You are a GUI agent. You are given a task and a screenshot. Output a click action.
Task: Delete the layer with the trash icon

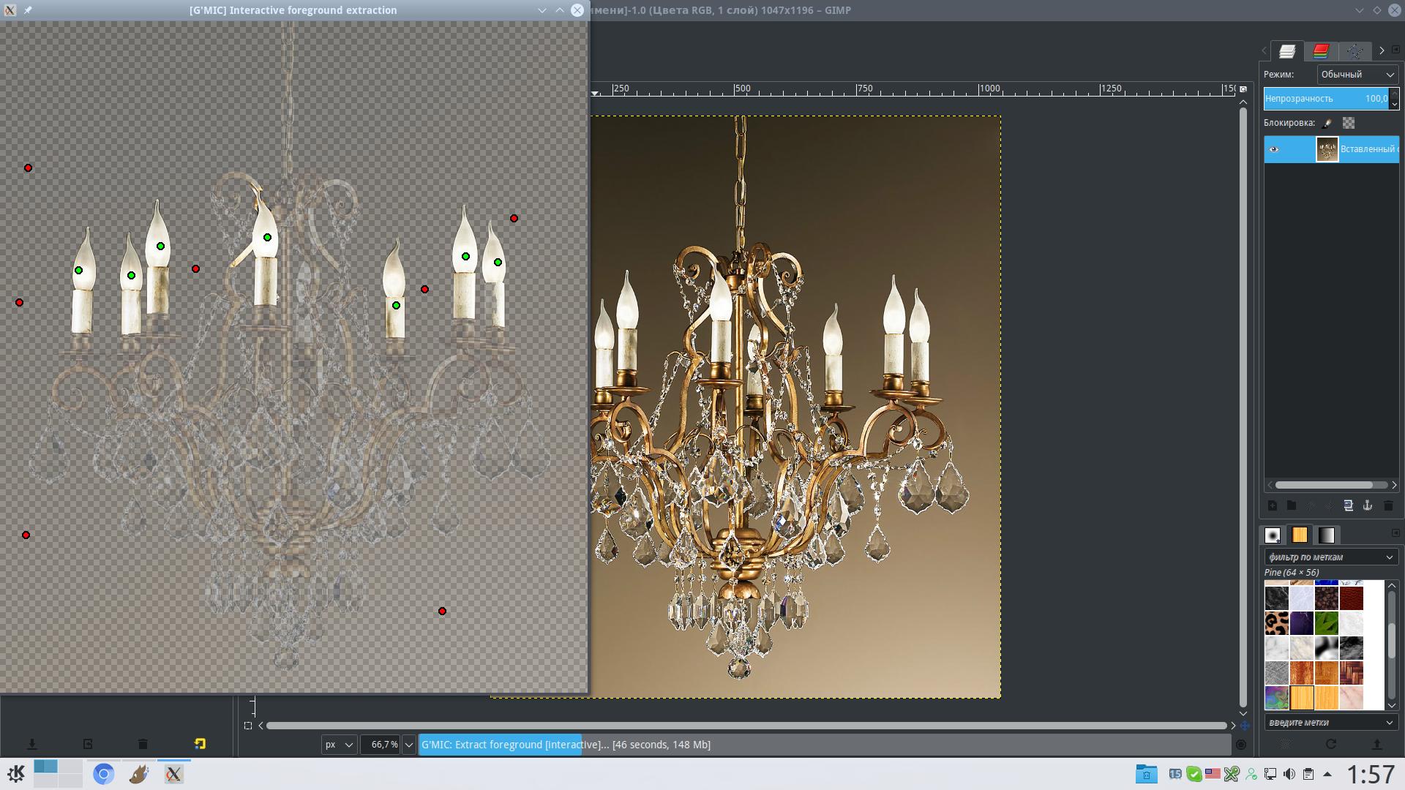click(x=1388, y=505)
